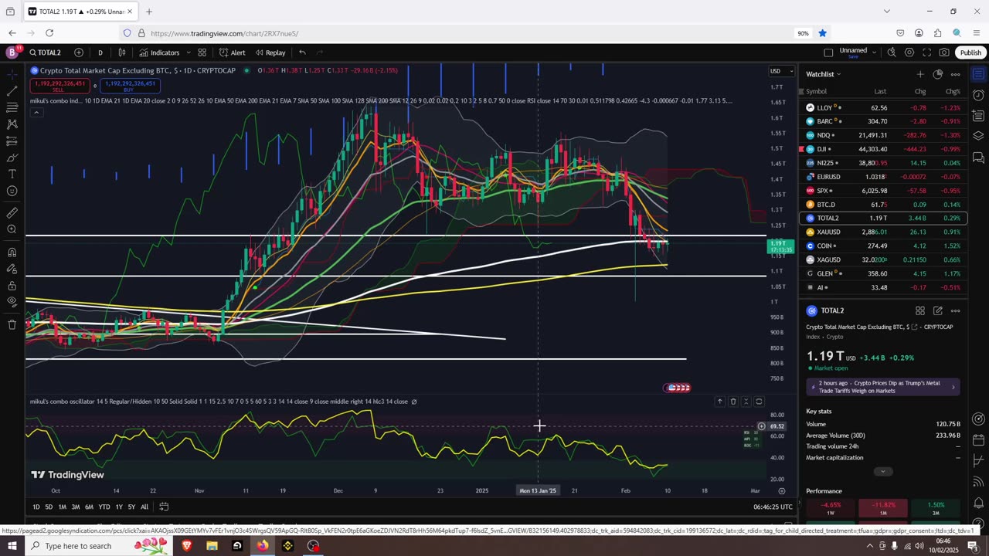The height and width of the screenshot is (556, 989).
Task: Toggle hide all drawings eye icon
Action: [x=12, y=302]
